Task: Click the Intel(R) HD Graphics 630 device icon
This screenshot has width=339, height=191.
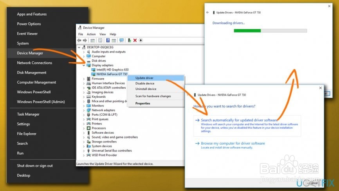Action: click(93, 70)
